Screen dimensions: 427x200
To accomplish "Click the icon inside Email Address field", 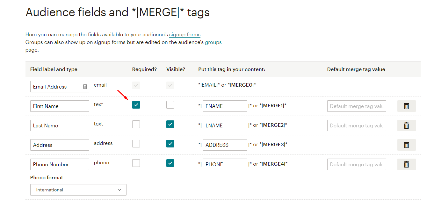I will (85, 87).
